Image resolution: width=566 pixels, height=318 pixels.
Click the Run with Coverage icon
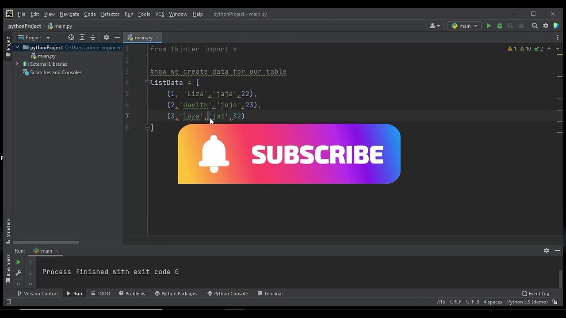511,26
